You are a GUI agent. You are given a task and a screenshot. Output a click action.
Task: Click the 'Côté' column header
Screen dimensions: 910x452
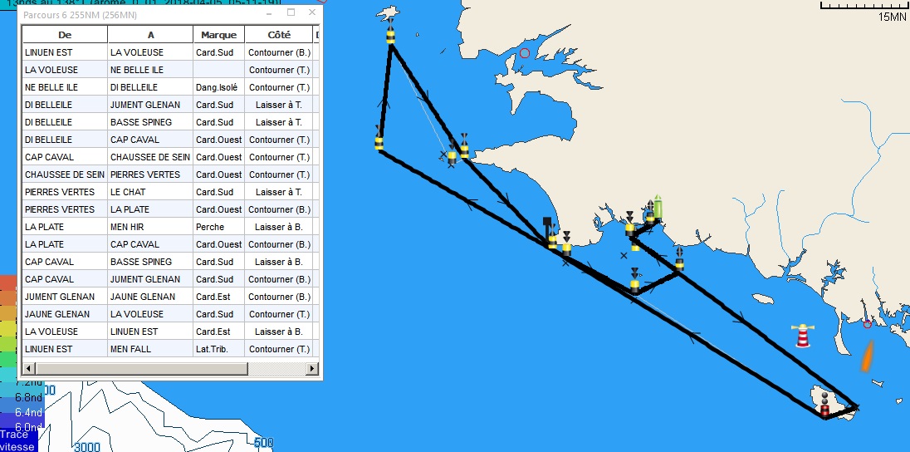(279, 35)
